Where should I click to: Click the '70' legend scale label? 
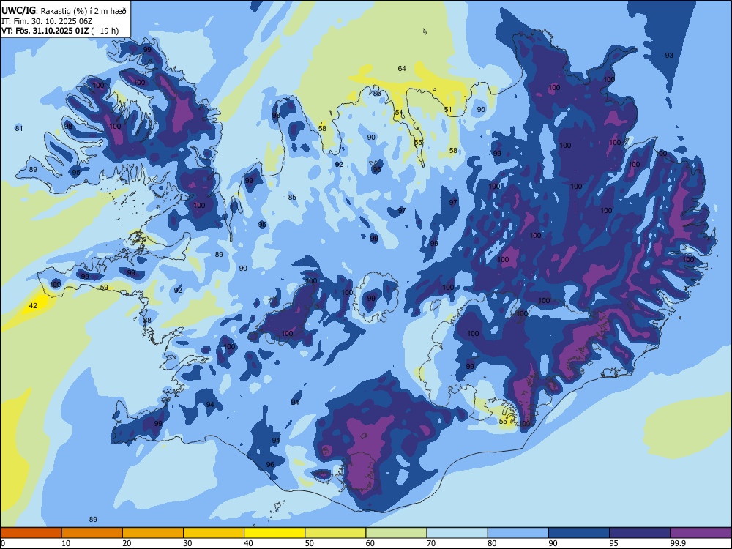[x=431, y=543]
